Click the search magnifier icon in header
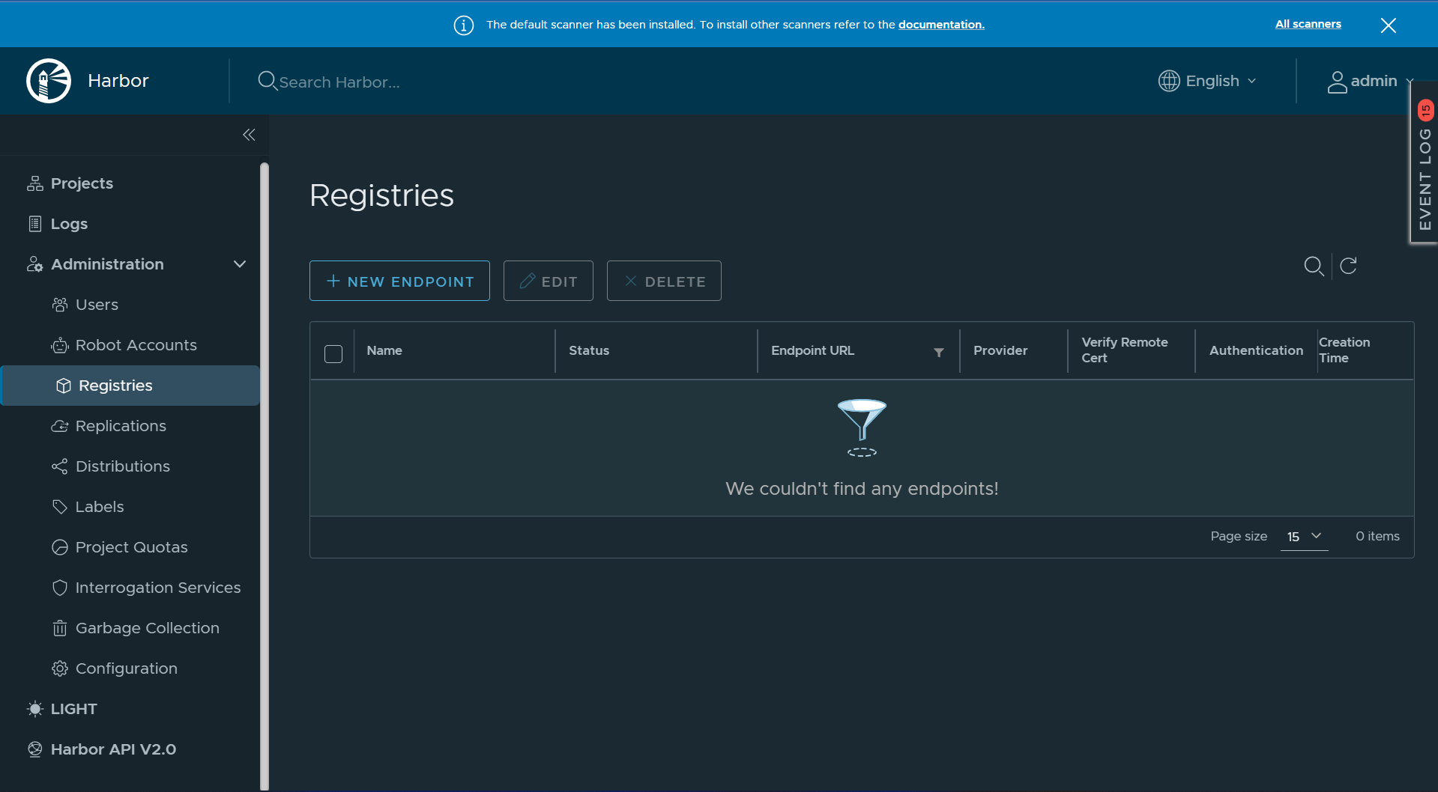Screen dimensions: 1438x792 268,81
